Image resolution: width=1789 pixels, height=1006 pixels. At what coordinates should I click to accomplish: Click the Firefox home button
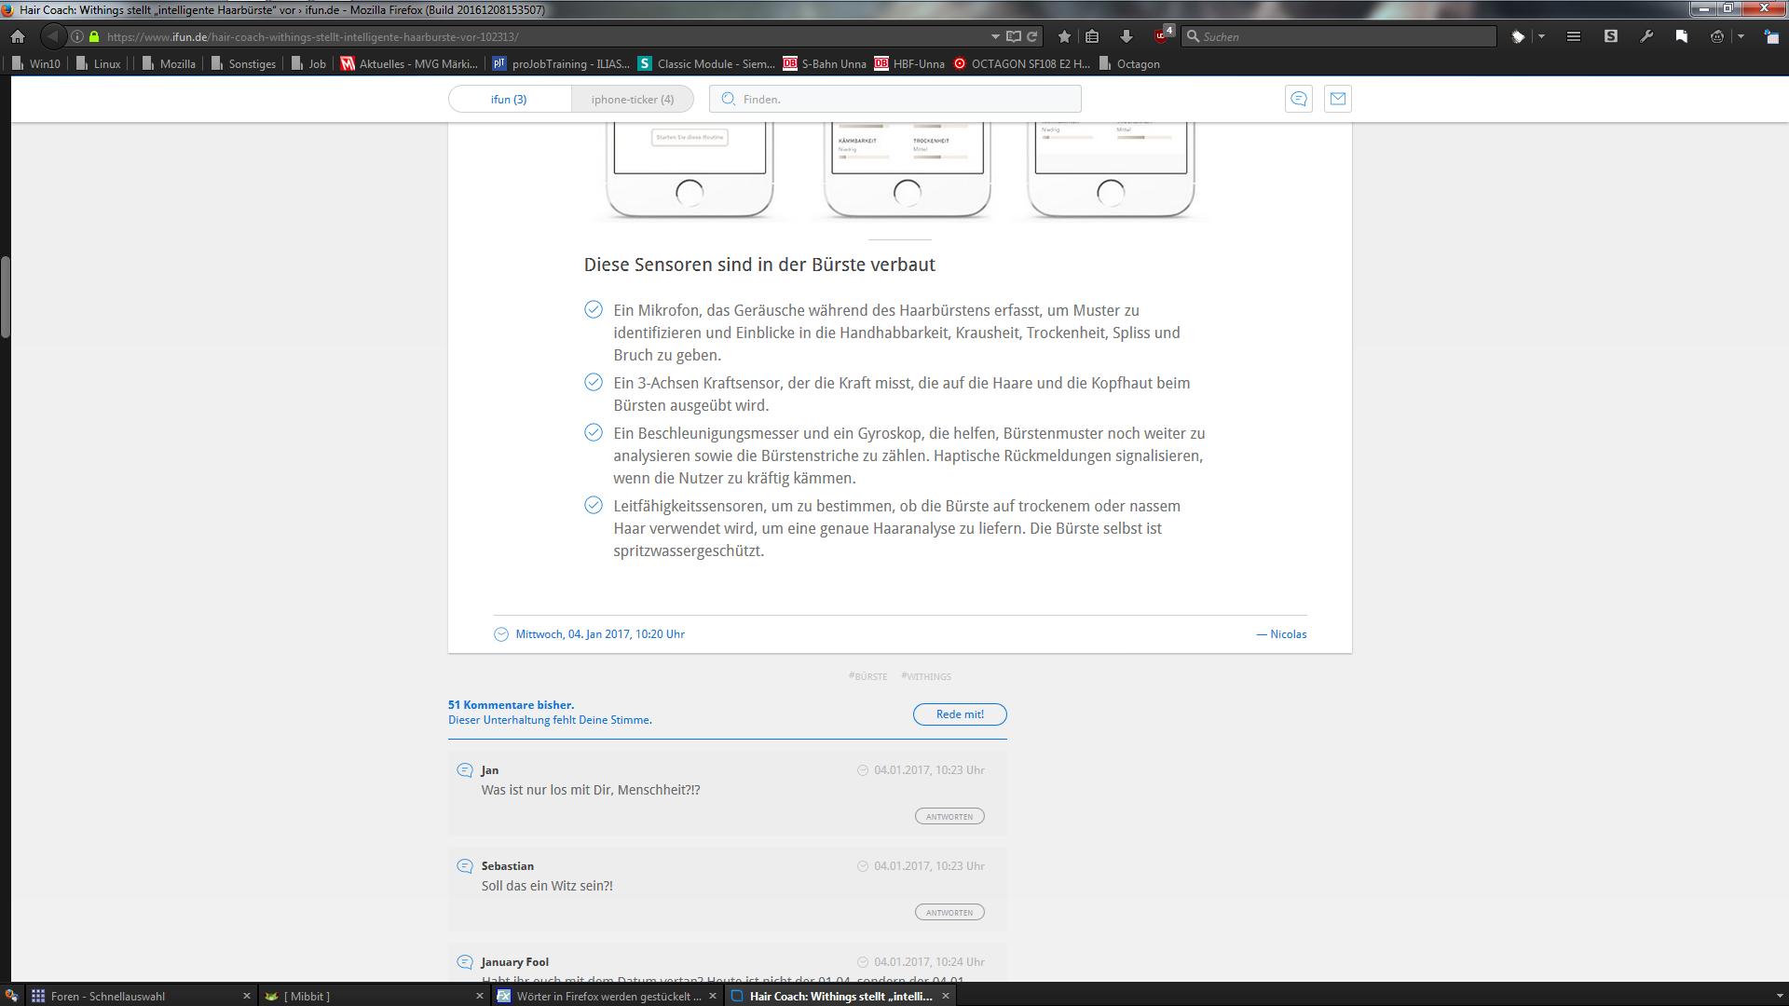(18, 36)
